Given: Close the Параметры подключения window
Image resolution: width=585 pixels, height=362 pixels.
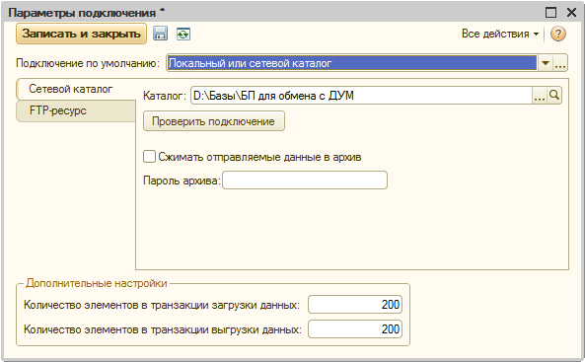Looking at the screenshot, I should (571, 13).
